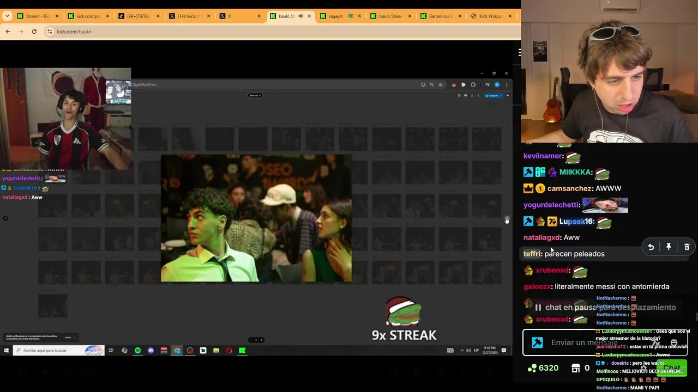This screenshot has width=698, height=392.
Task: Mute audio on the active baulo tab
Action: click(300, 16)
